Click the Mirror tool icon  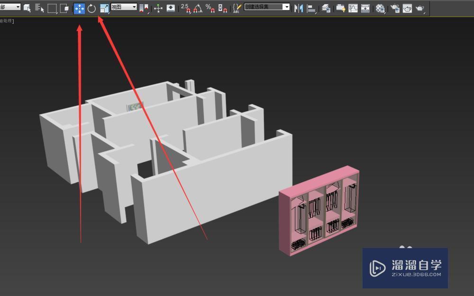[298, 8]
